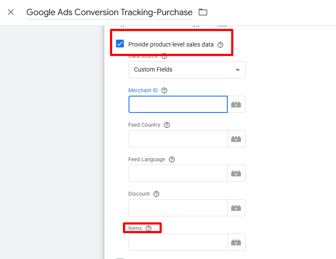Type in the Merchant ID input field
The width and height of the screenshot is (336, 259).
tap(178, 104)
